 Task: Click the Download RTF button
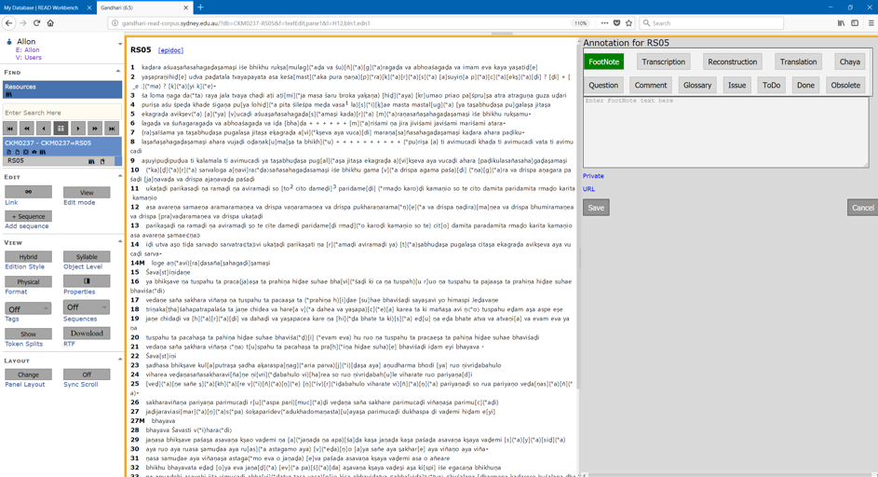[x=87, y=333]
